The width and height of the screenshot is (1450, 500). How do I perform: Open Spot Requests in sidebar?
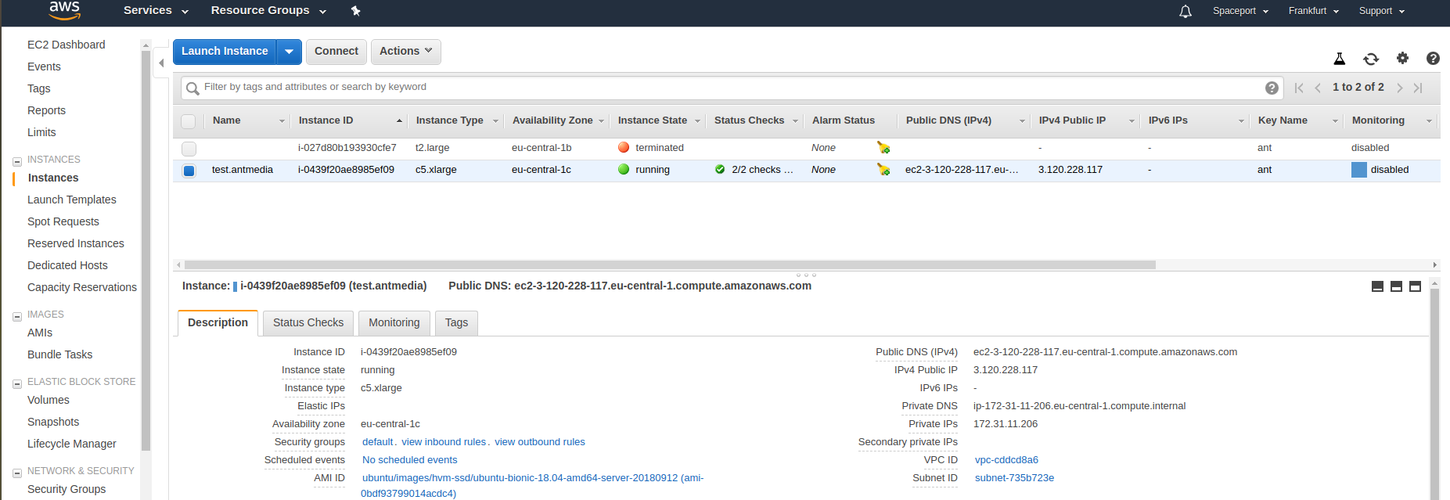coord(63,221)
